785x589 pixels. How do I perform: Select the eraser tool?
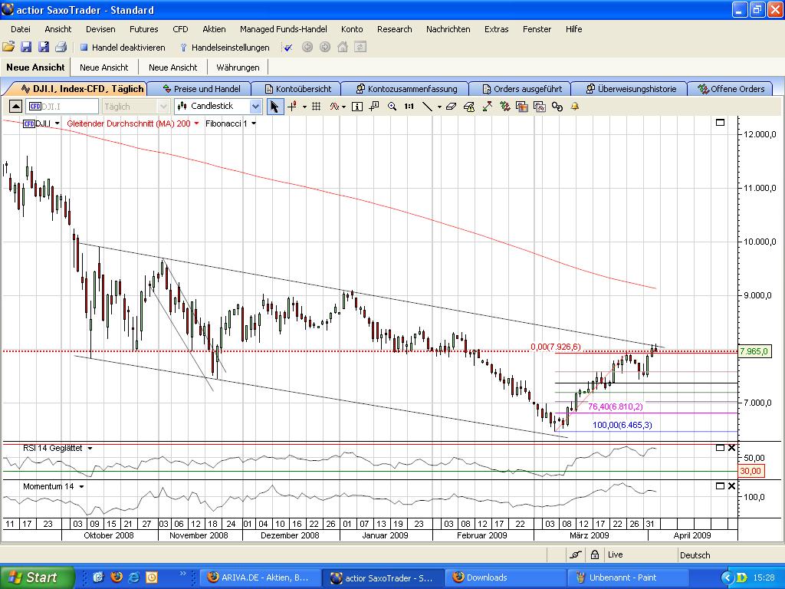click(x=451, y=106)
